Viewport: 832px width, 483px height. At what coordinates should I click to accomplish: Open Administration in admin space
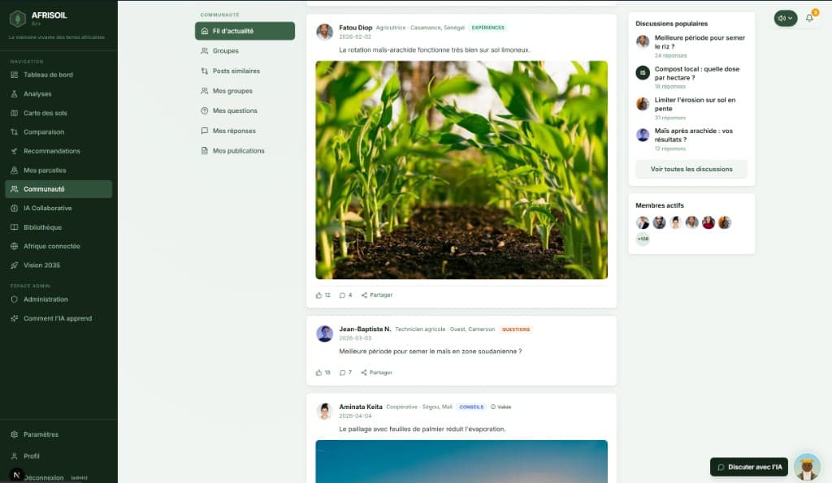58,300
